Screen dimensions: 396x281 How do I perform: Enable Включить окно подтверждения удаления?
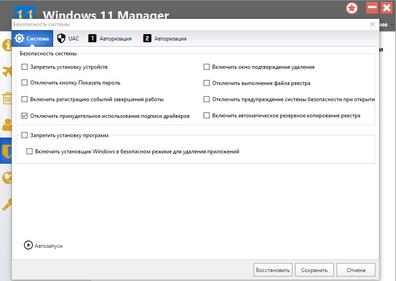point(207,67)
